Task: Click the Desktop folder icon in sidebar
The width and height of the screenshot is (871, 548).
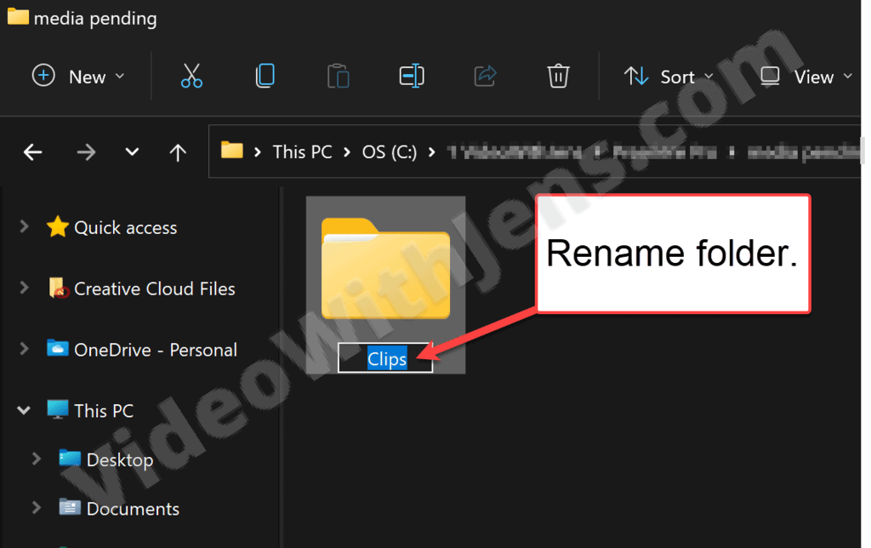Action: point(70,458)
